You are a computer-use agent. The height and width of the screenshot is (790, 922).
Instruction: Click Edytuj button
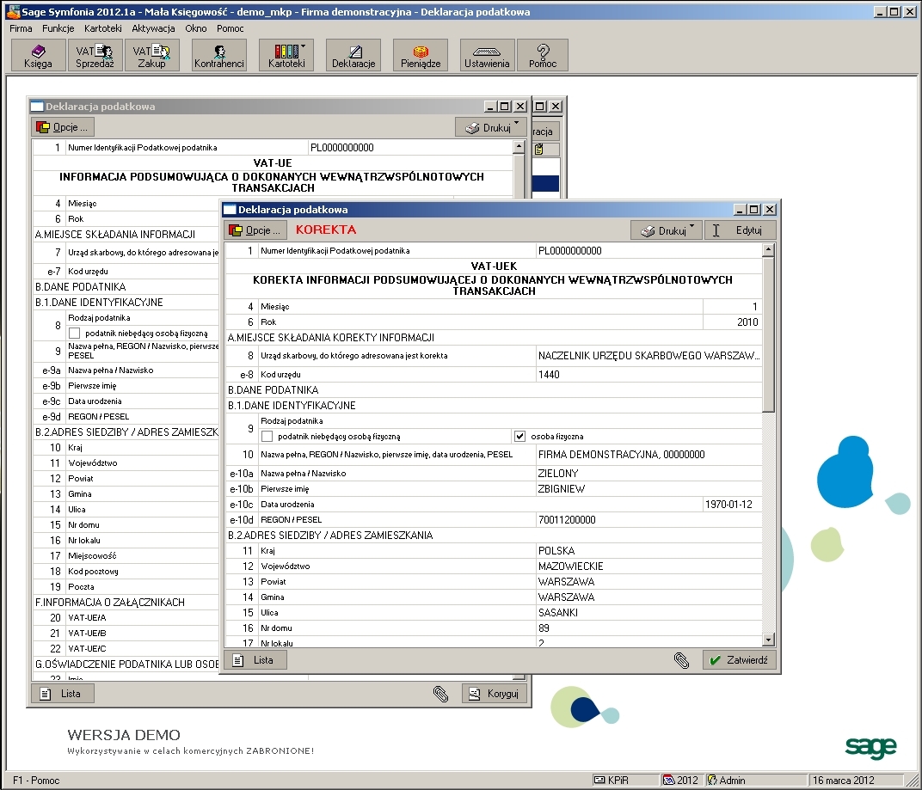(x=741, y=230)
